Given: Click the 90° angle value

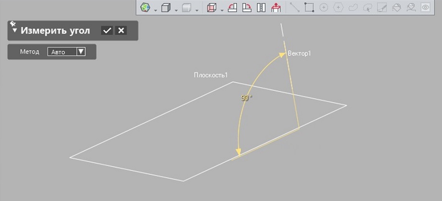Looking at the screenshot, I should click(x=246, y=98).
